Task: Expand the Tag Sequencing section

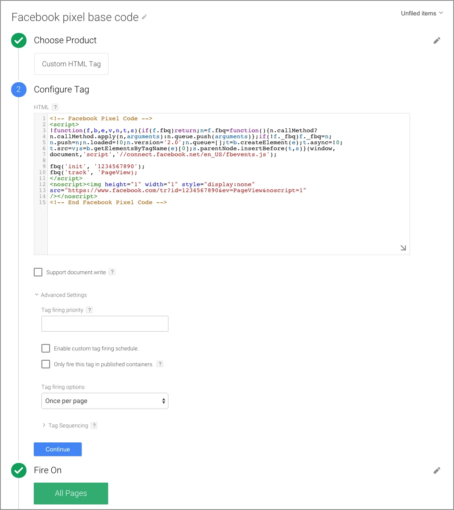Action: click(65, 425)
